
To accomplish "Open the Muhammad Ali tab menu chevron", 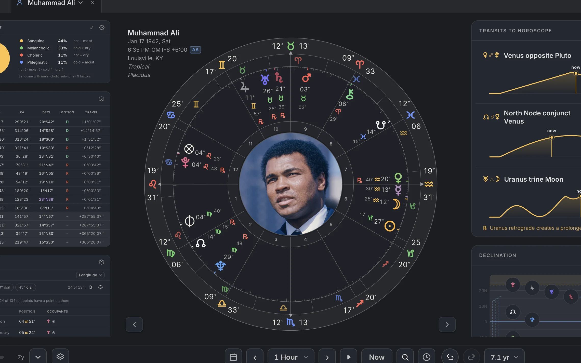I will 81,3.
